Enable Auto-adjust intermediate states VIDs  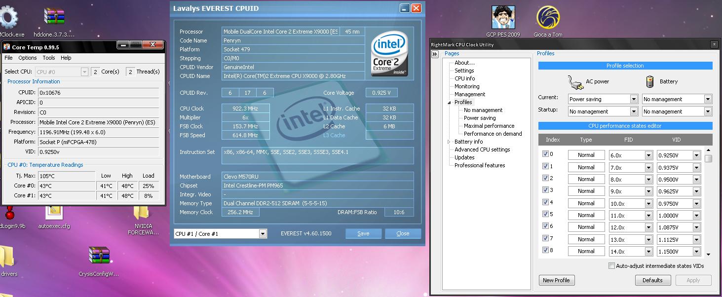pos(611,266)
